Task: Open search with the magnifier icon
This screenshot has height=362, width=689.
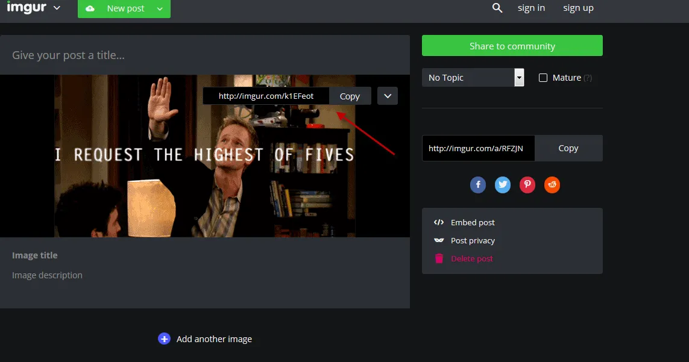Action: click(497, 8)
